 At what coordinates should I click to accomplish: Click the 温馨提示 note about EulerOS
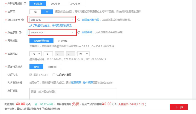72,47
